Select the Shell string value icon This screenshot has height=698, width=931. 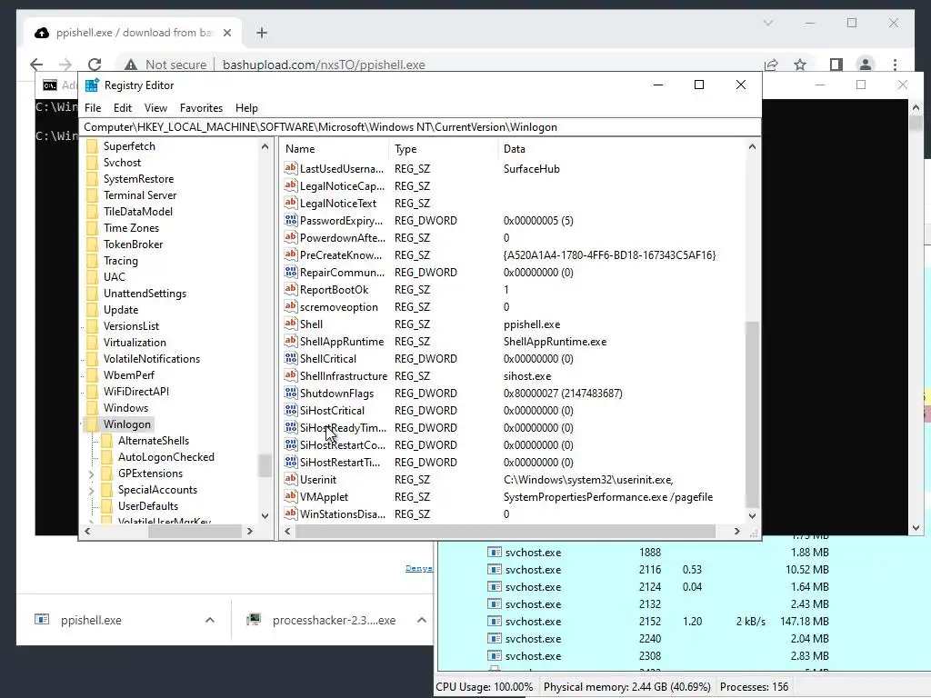[x=290, y=324]
